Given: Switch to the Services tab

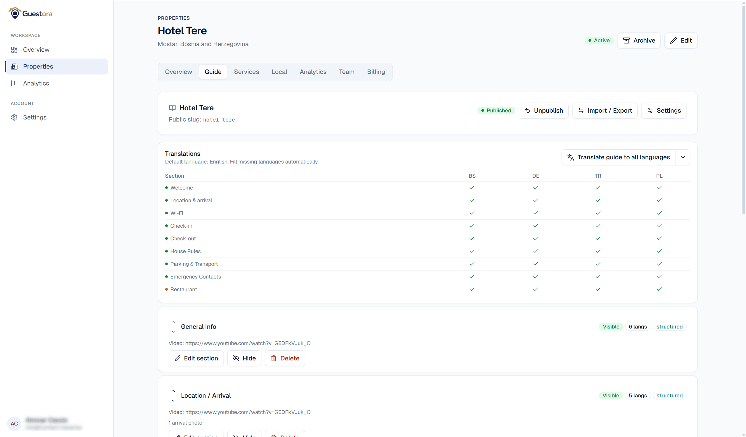Looking at the screenshot, I should [246, 72].
